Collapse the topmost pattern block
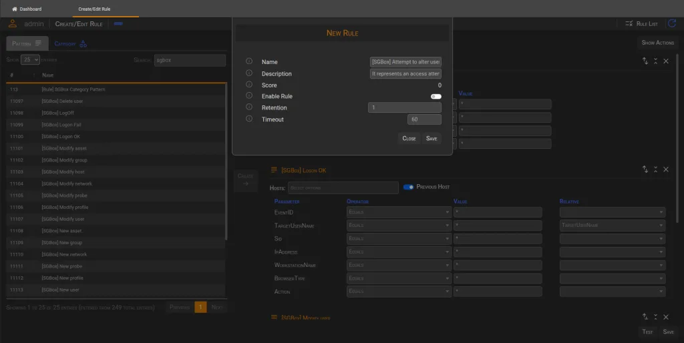Viewport: 684px width, 343px height. point(655,61)
